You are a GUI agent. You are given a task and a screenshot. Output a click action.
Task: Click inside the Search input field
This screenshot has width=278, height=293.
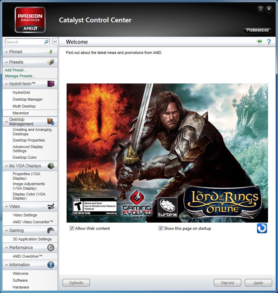pyautogui.click(x=24, y=42)
